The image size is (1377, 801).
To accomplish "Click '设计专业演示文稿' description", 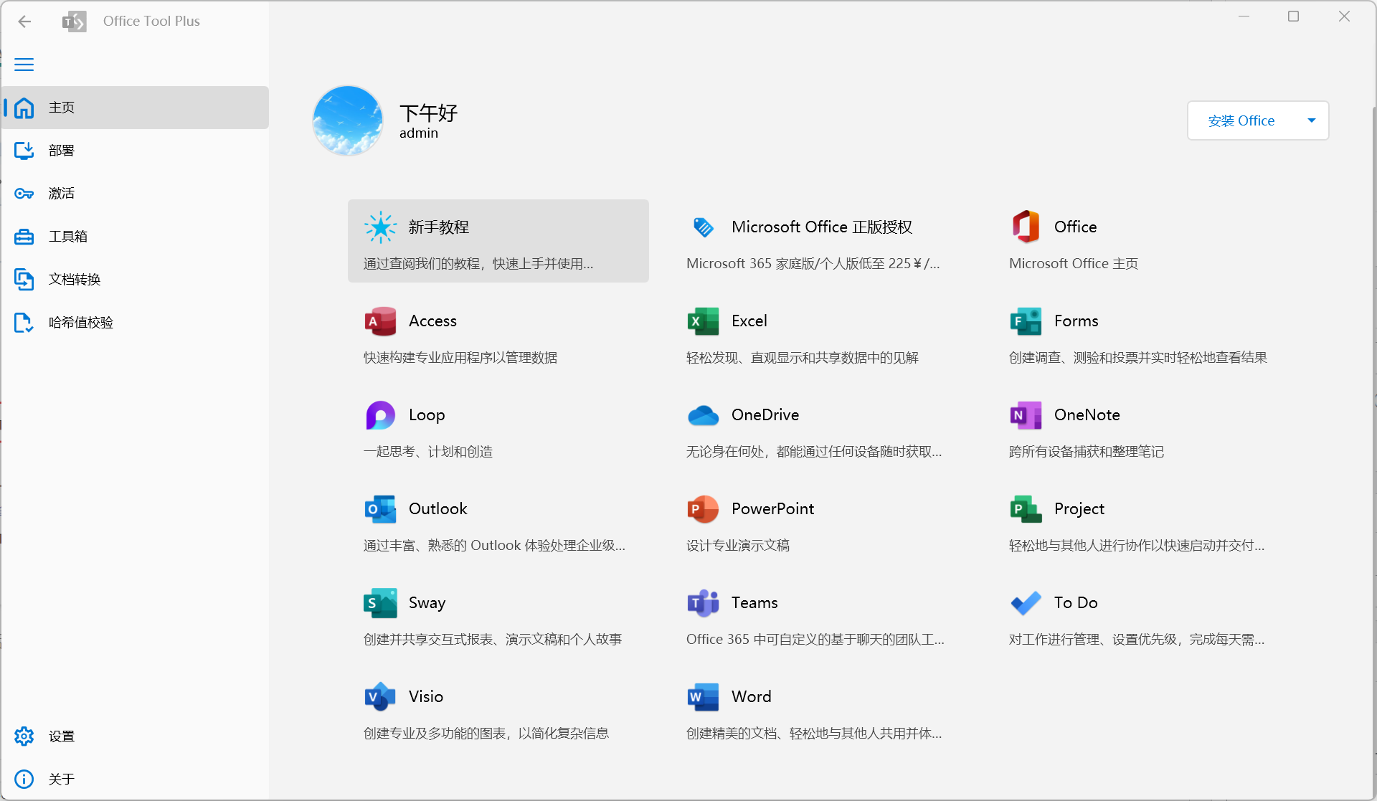I will click(x=738, y=546).
